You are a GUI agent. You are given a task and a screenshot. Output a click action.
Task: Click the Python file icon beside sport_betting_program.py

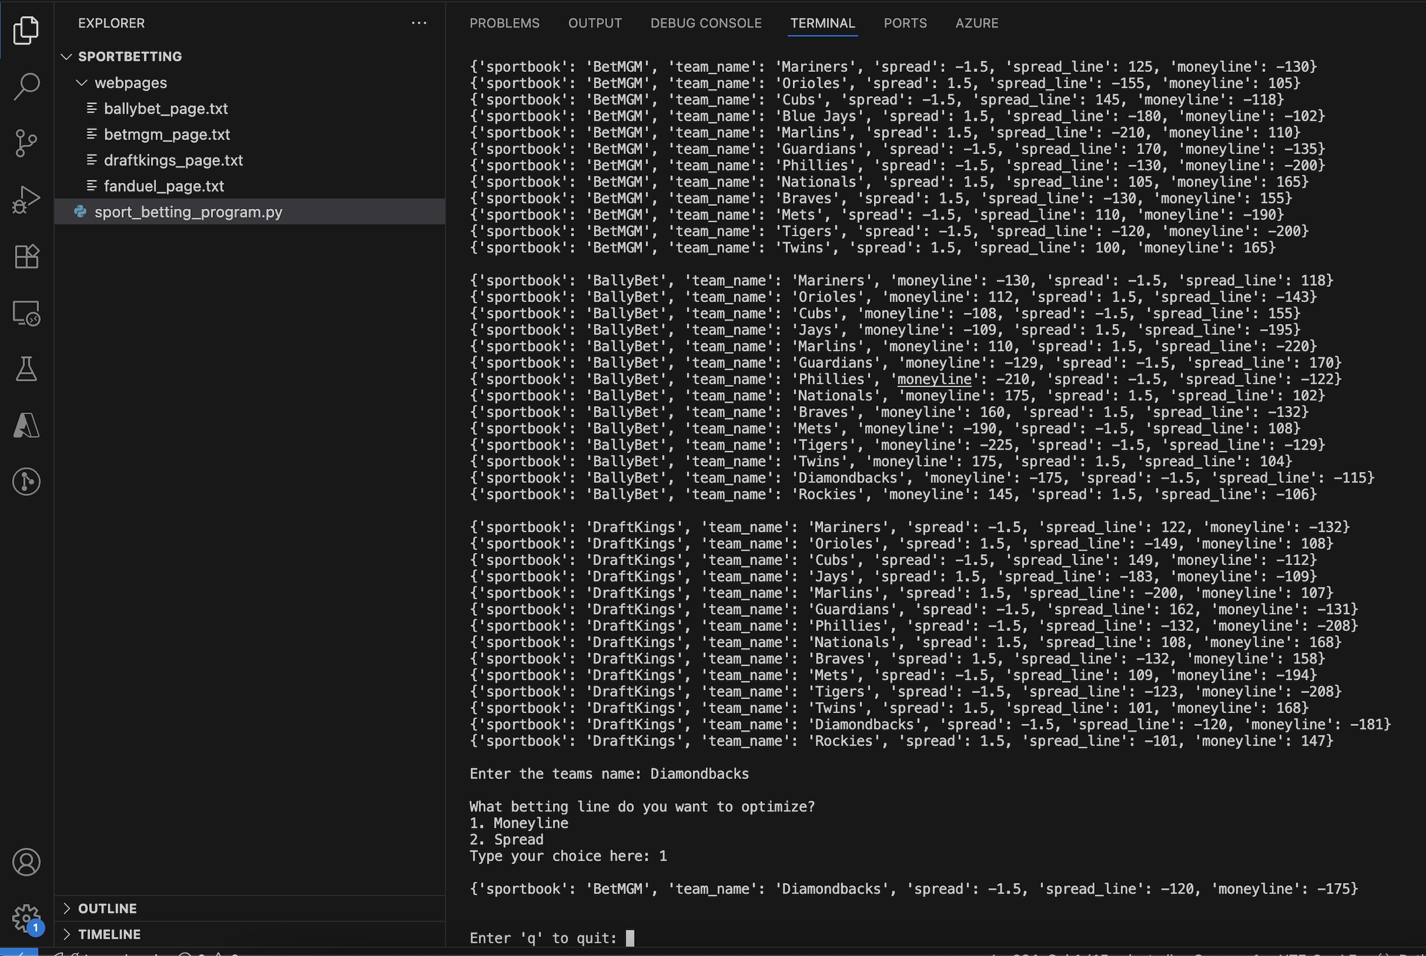click(80, 212)
